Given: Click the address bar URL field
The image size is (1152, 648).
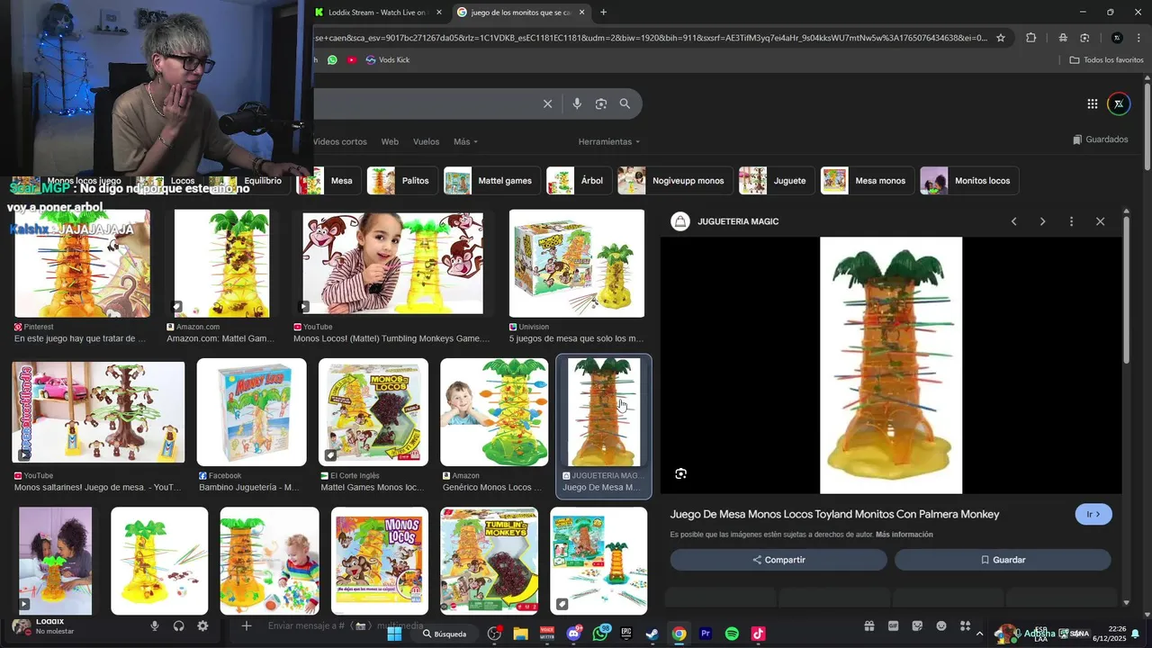Looking at the screenshot, I should tap(650, 38).
